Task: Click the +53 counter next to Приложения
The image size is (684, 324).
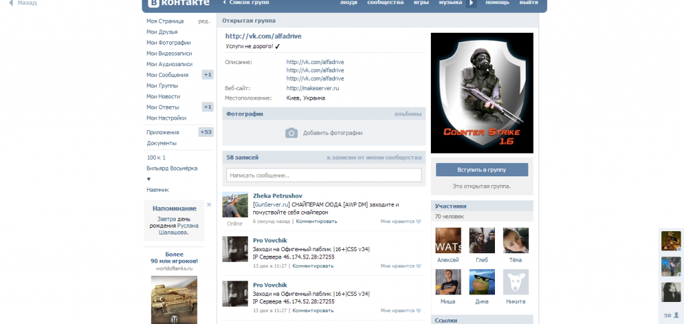Action: coord(206,132)
